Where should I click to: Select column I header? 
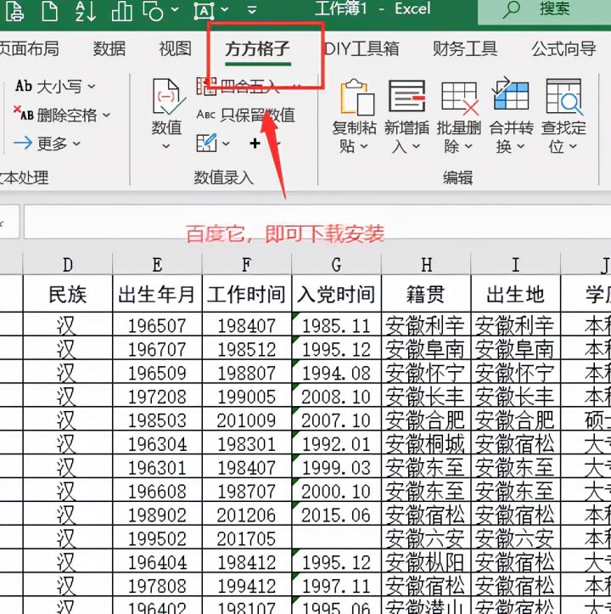pyautogui.click(x=516, y=265)
